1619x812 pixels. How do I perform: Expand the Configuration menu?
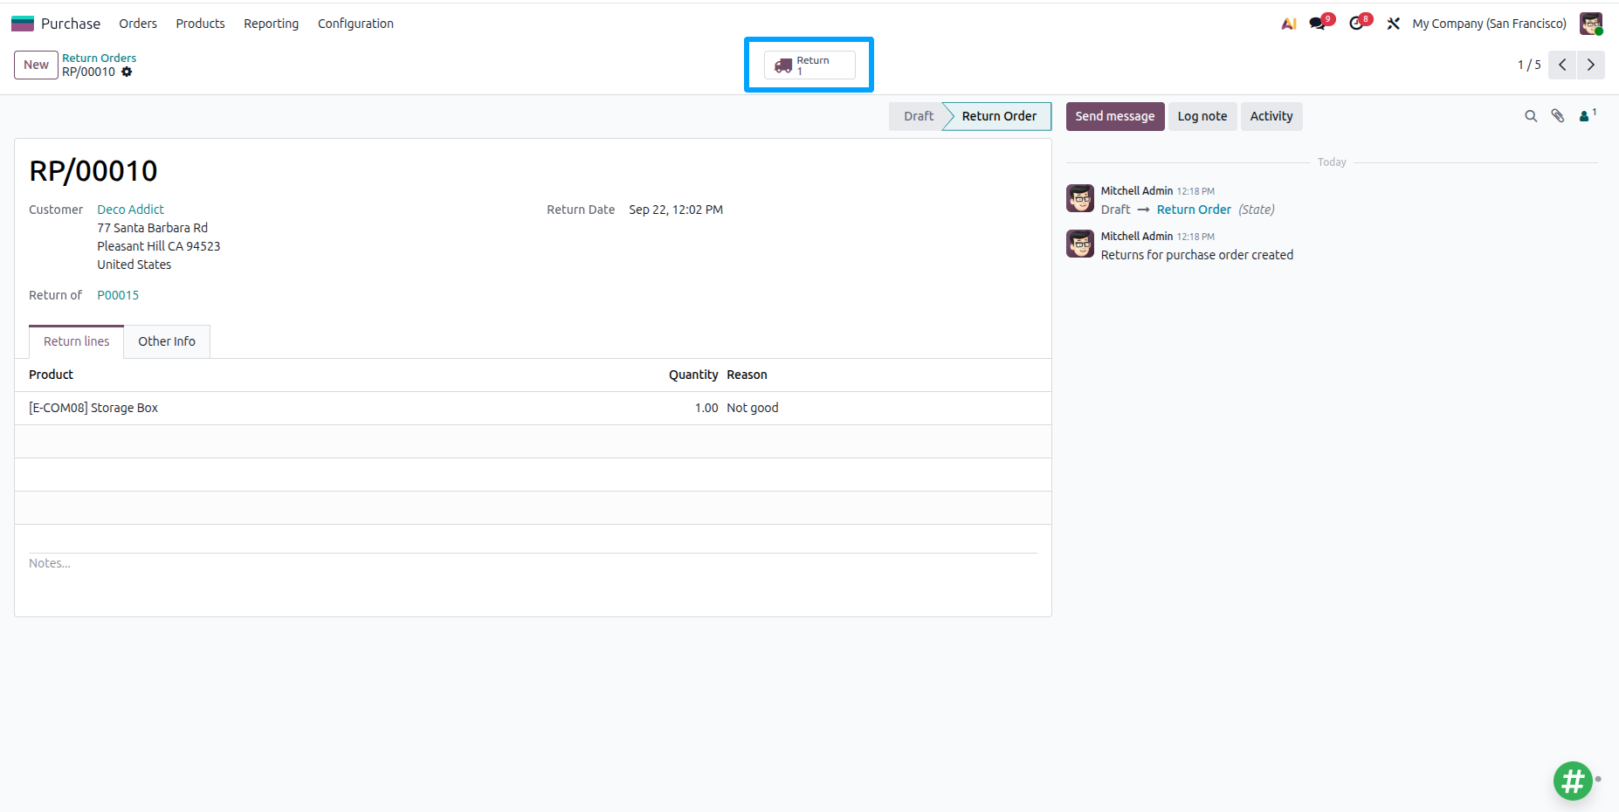[355, 24]
